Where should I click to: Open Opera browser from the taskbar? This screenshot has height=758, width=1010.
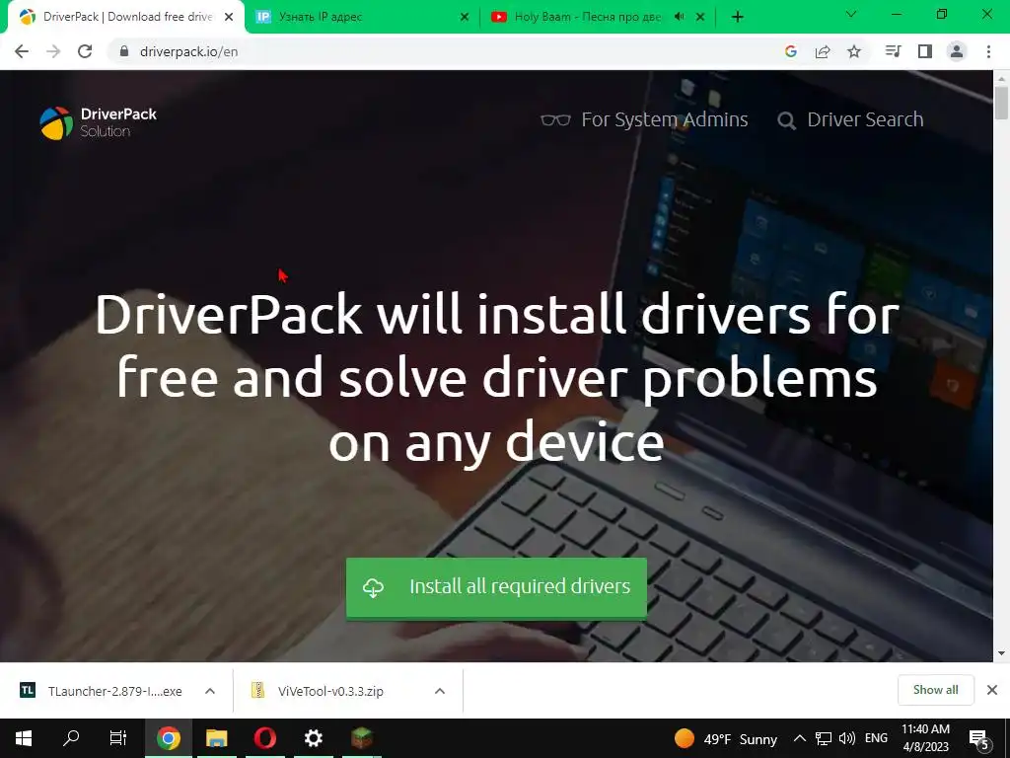point(264,738)
